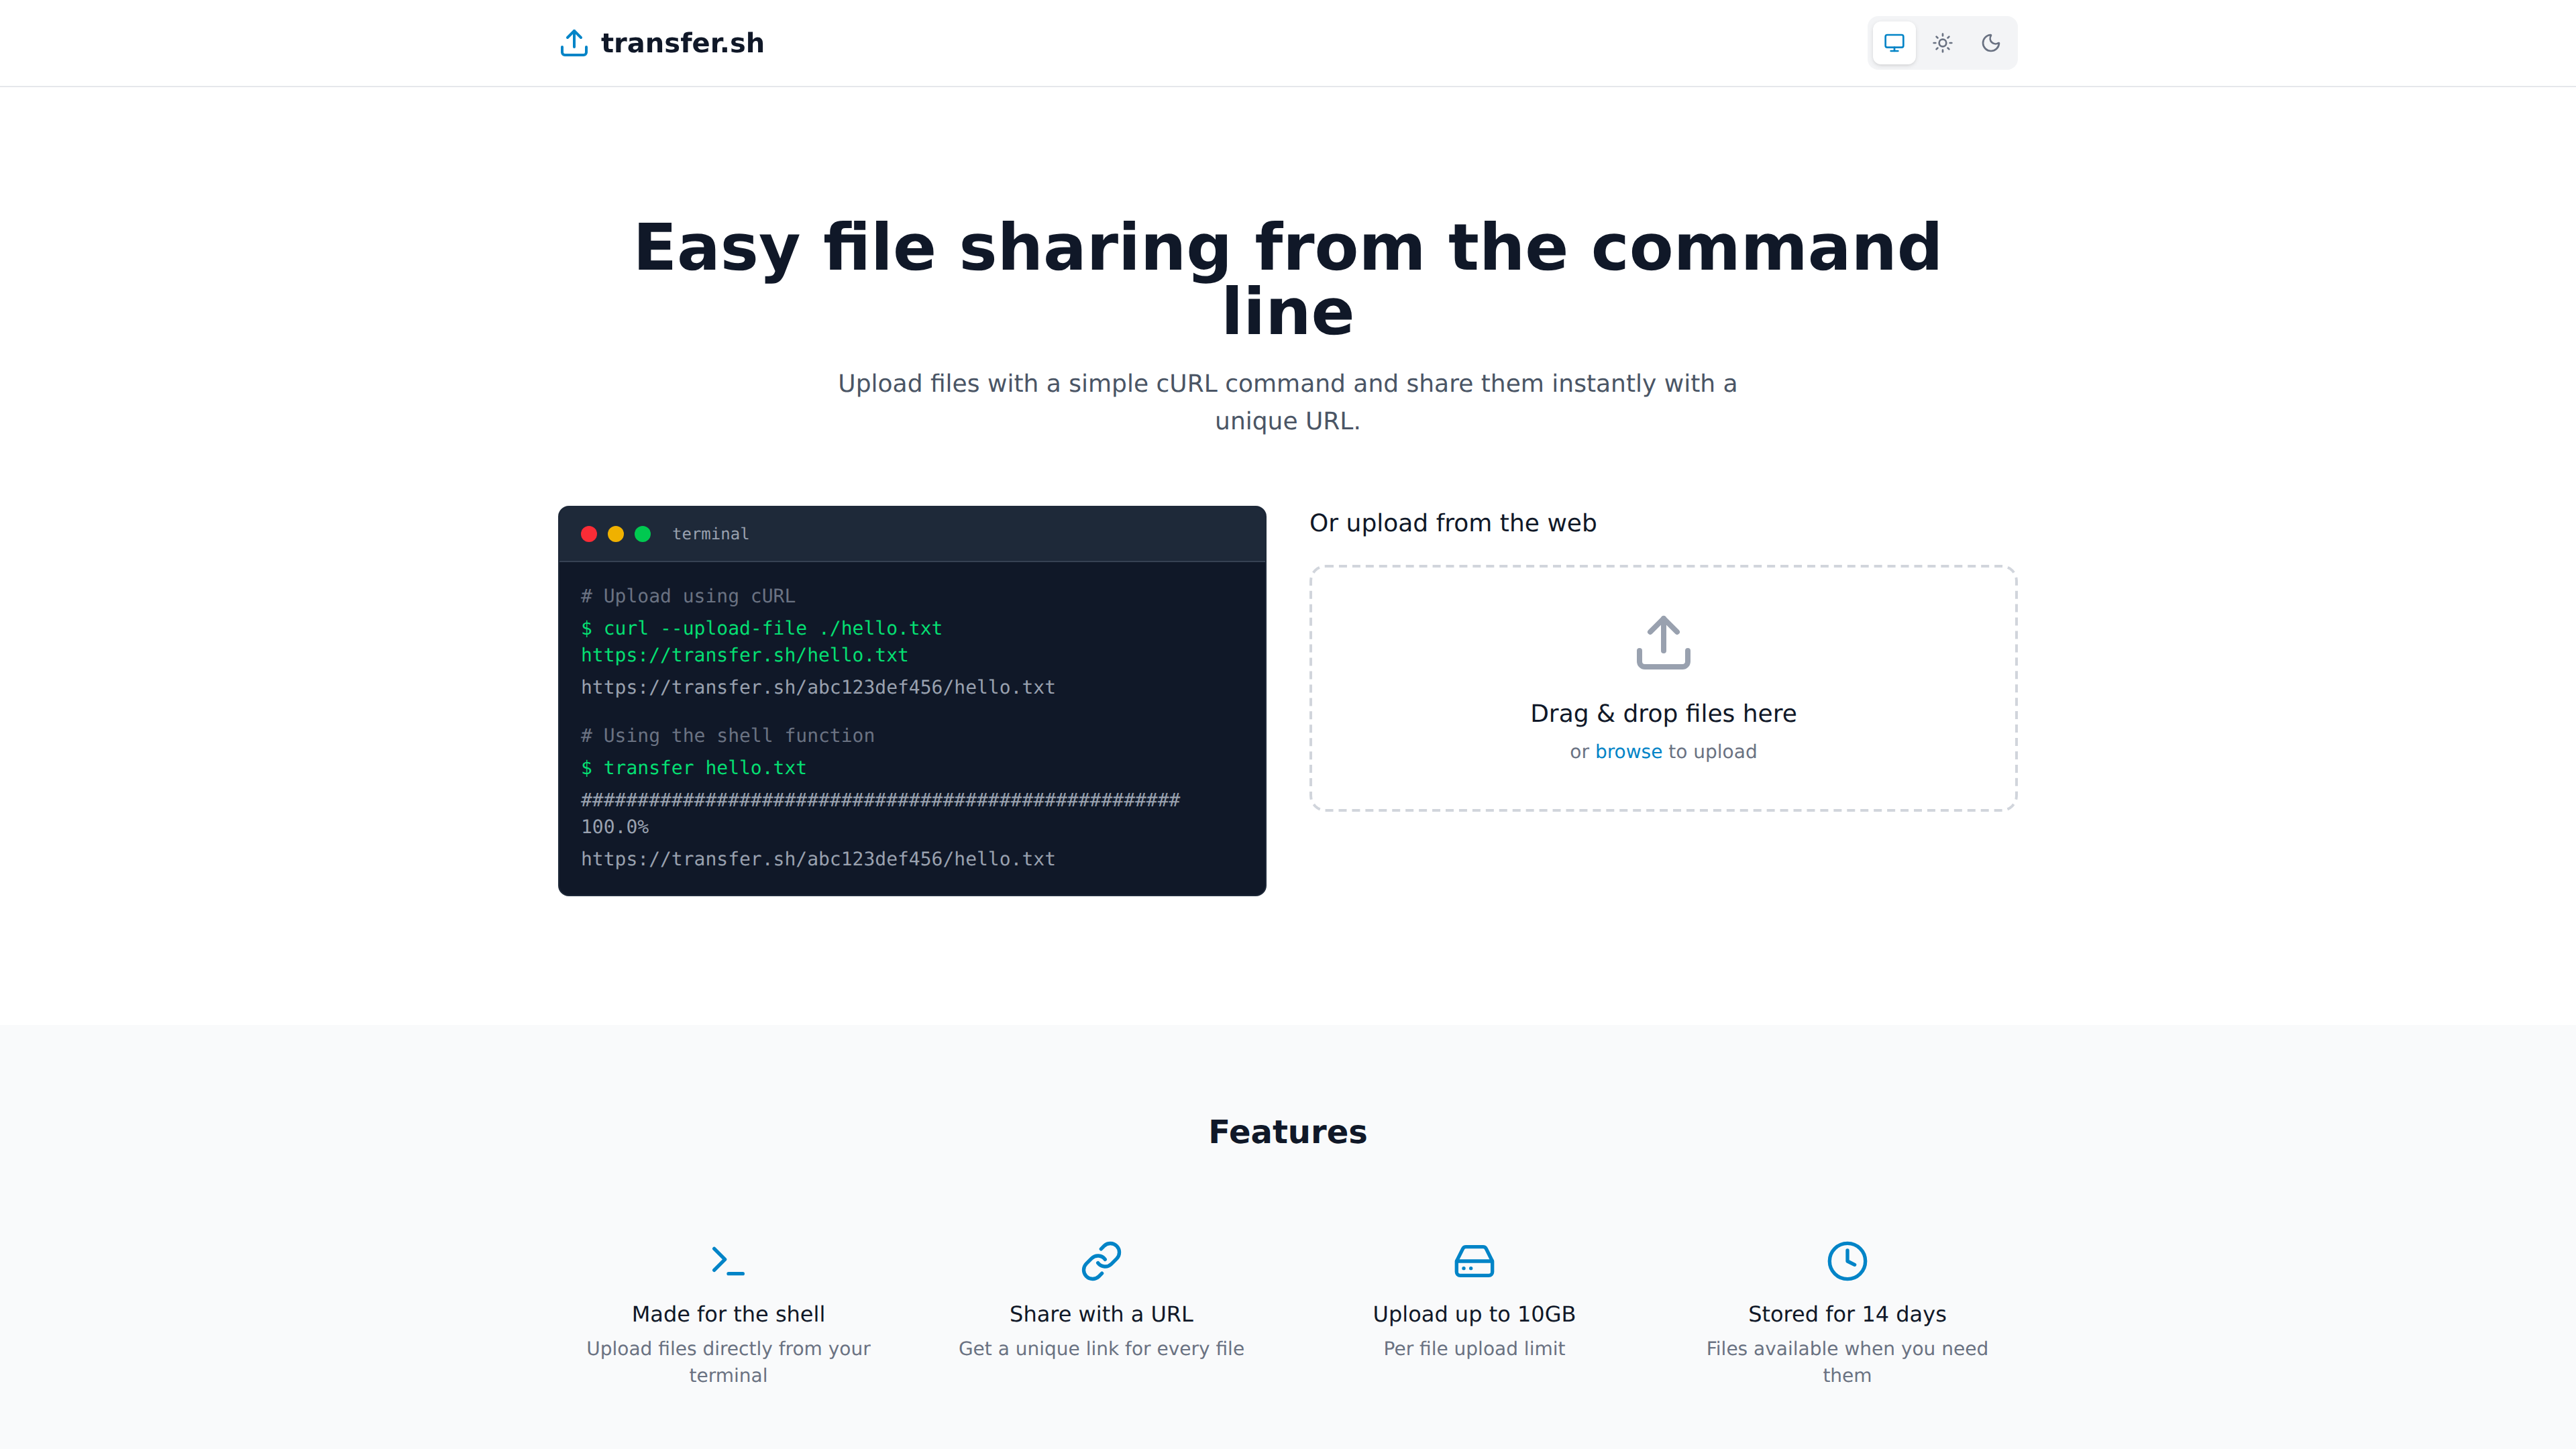
Task: Click the Upload up to 10GB heading
Action: tap(1474, 1313)
